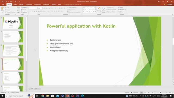Viewport: 174px width, 98px height.
Task: Open IntelliJ IDEA taskbar icon
Action: [77, 96]
